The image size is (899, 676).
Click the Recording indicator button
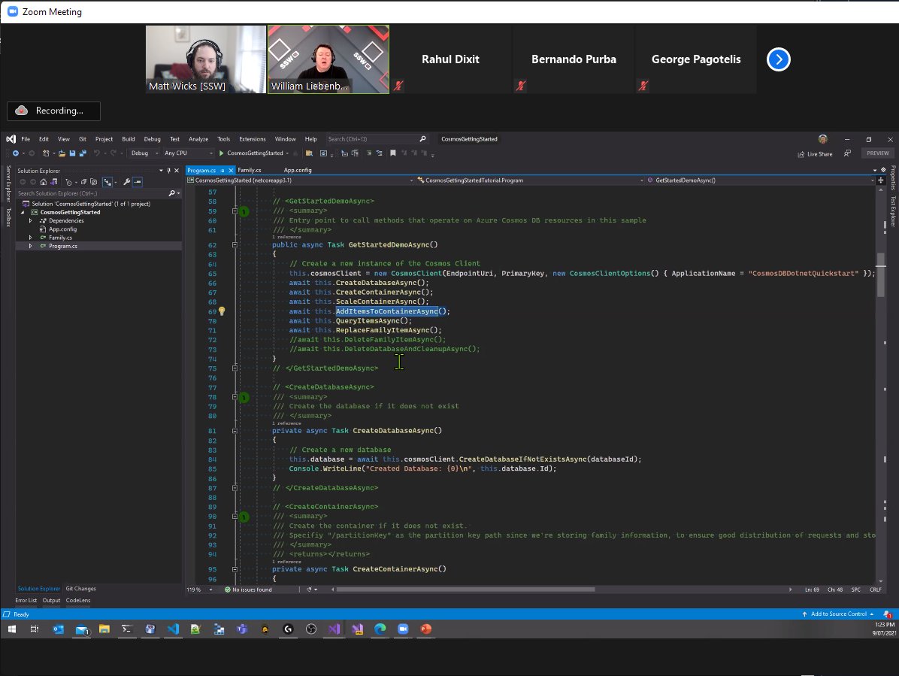click(53, 111)
